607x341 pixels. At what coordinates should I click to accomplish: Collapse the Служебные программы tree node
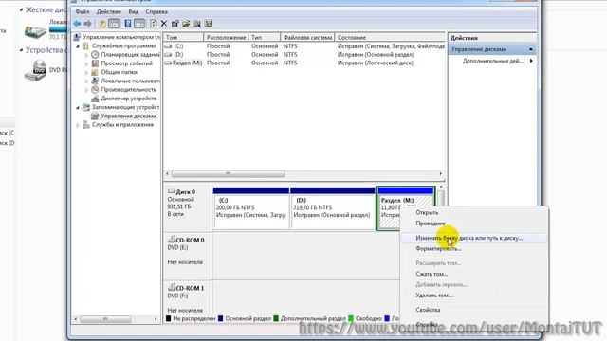click(78, 46)
